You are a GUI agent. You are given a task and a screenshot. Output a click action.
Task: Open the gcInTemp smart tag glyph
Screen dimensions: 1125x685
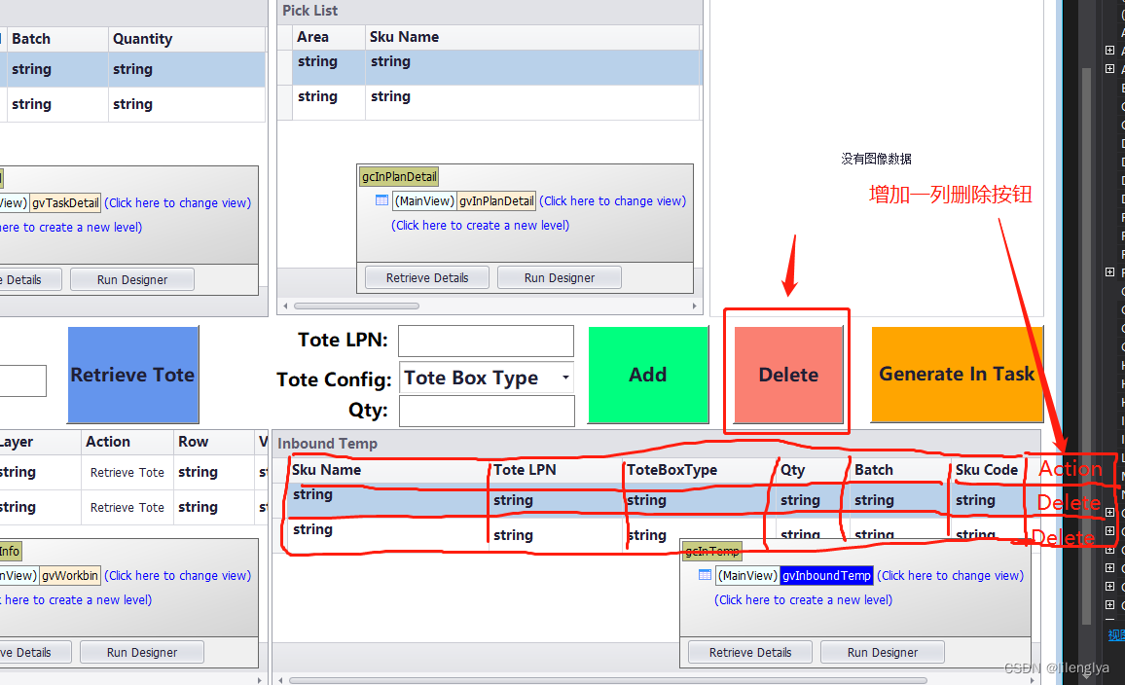(x=710, y=551)
